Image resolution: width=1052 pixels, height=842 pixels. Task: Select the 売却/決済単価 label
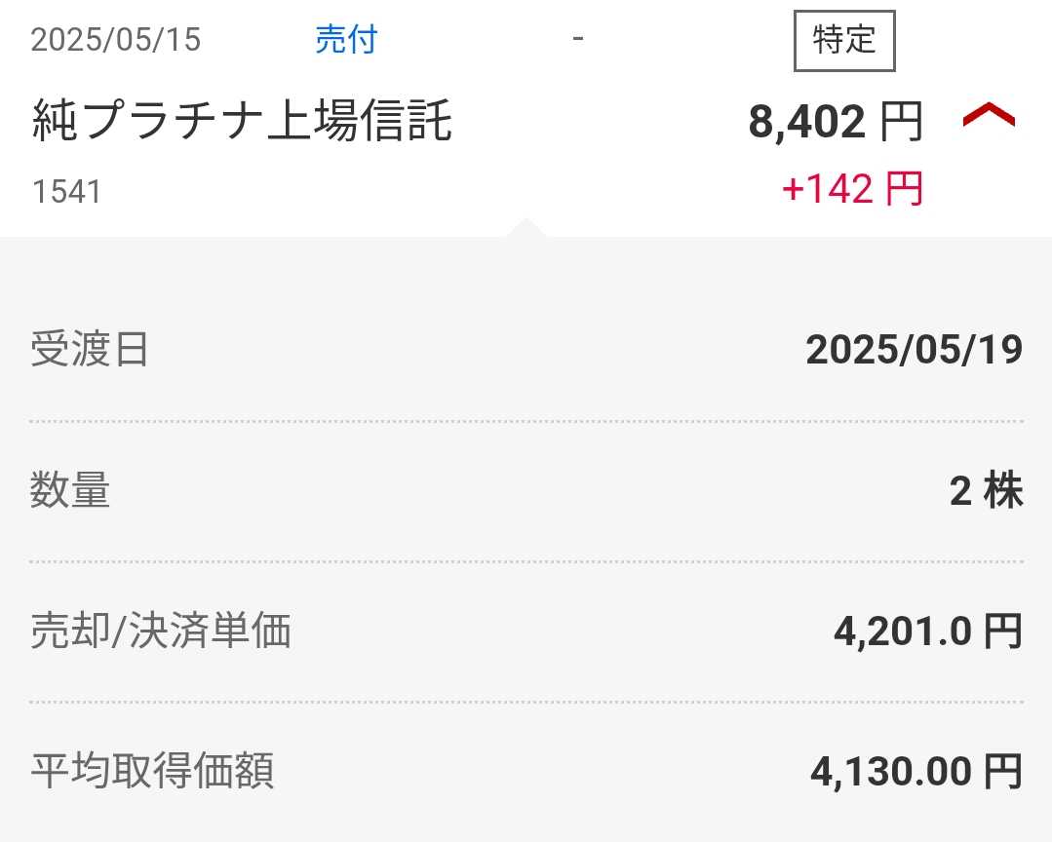(161, 631)
